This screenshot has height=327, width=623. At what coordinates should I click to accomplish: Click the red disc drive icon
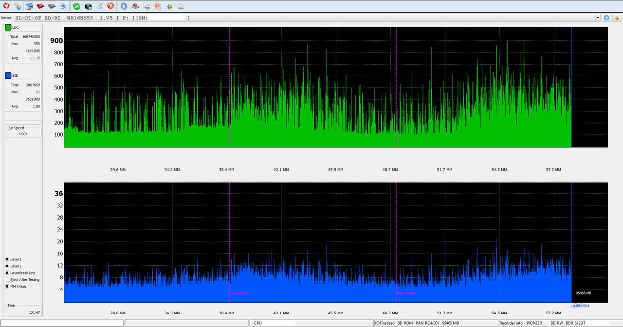135,6
